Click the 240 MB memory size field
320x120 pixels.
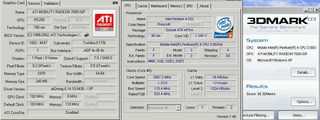[x=42, y=81]
